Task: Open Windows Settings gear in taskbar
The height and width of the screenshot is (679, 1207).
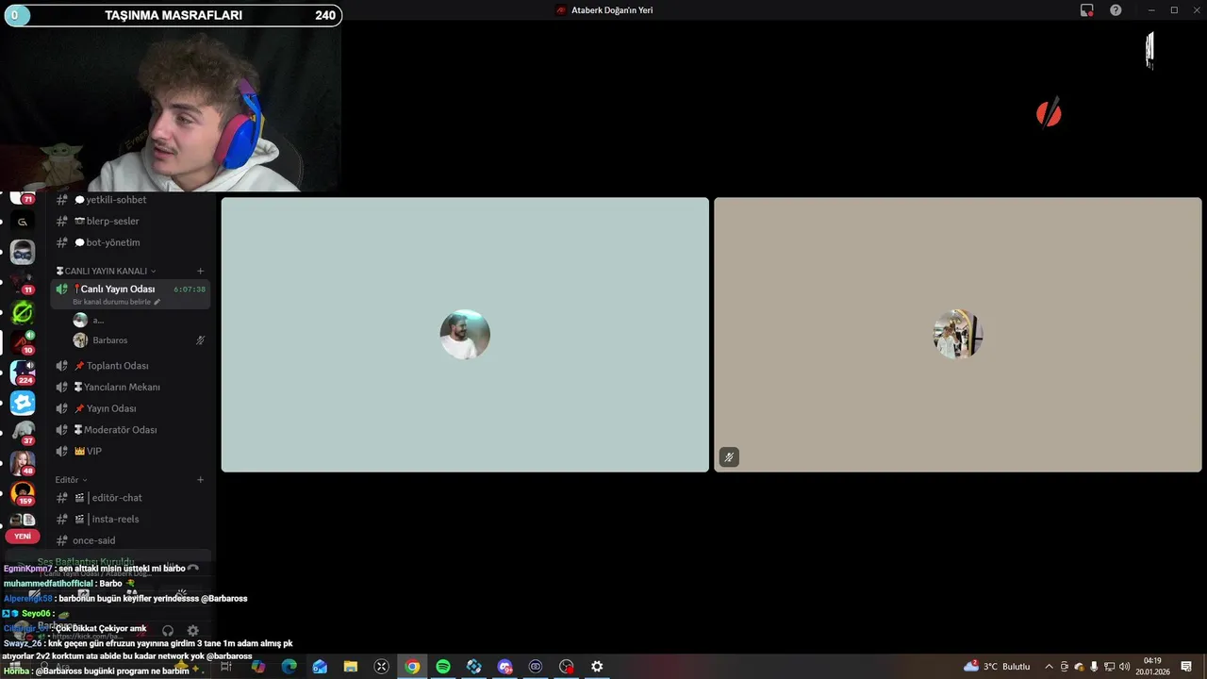Action: [x=597, y=667]
